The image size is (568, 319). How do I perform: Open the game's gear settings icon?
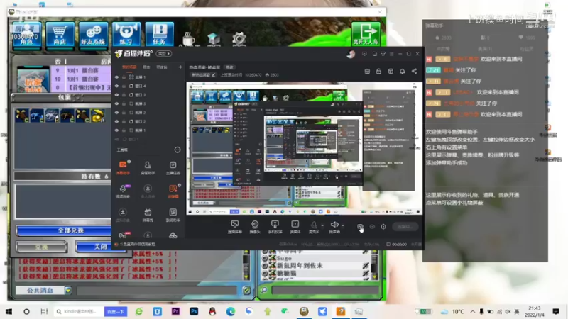point(239,38)
